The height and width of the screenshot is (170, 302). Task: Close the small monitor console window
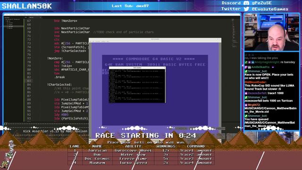(x=164, y=68)
